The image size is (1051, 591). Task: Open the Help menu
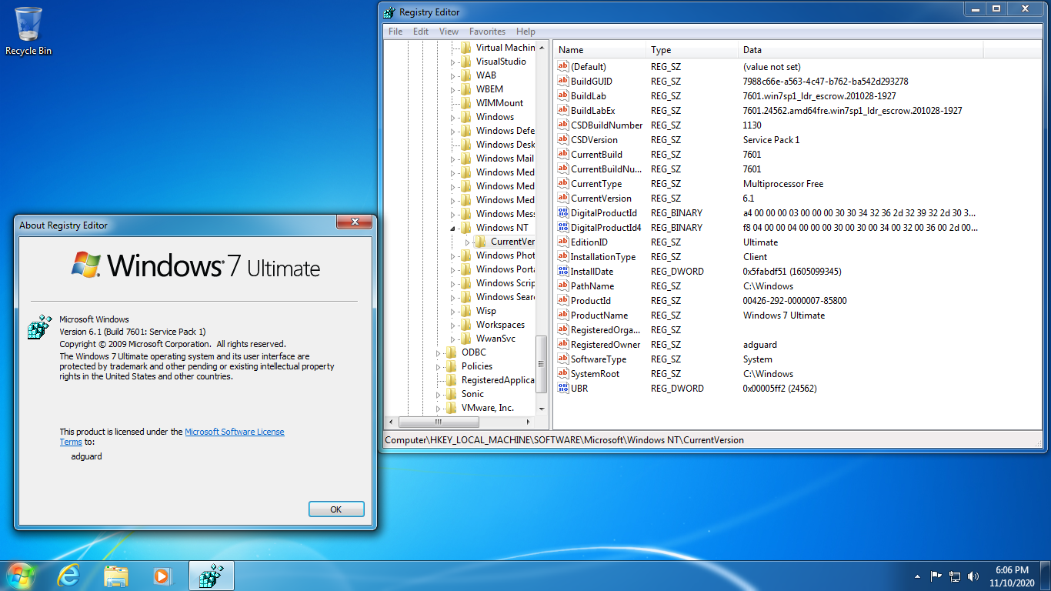[526, 32]
